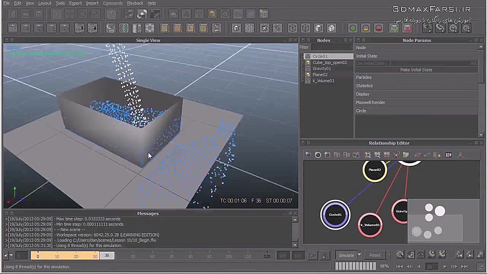487x274 pixels.
Task: Click the Reset button near Simulate
Action: pyautogui.click(x=375, y=255)
